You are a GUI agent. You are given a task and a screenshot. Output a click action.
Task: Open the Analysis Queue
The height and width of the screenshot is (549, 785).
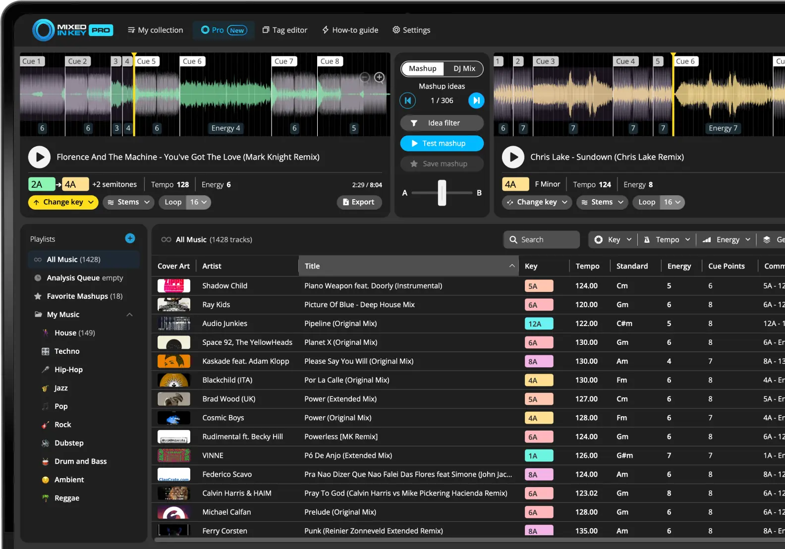pos(84,278)
